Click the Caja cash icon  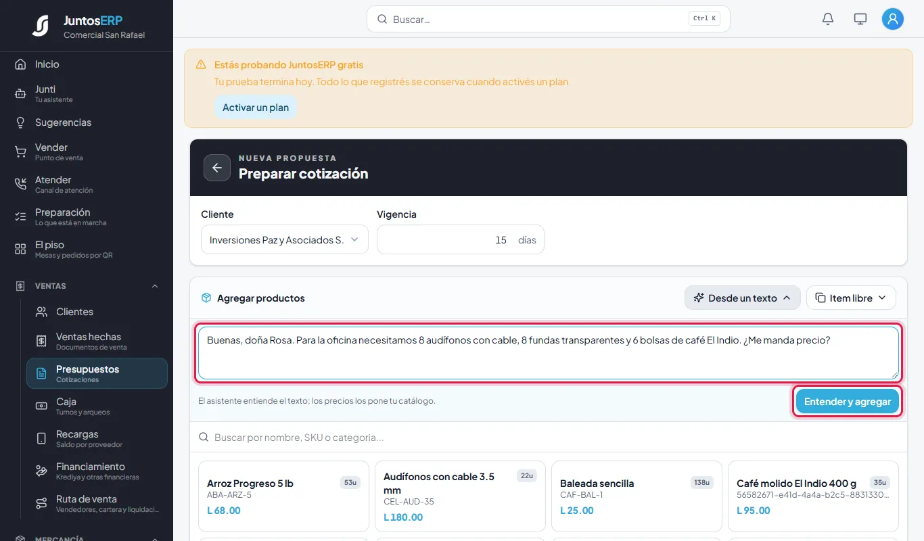pos(41,406)
